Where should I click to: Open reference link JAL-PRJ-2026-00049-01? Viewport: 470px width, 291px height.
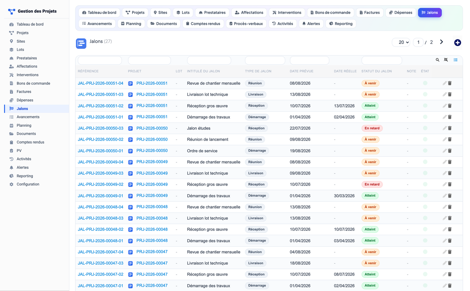click(x=101, y=196)
